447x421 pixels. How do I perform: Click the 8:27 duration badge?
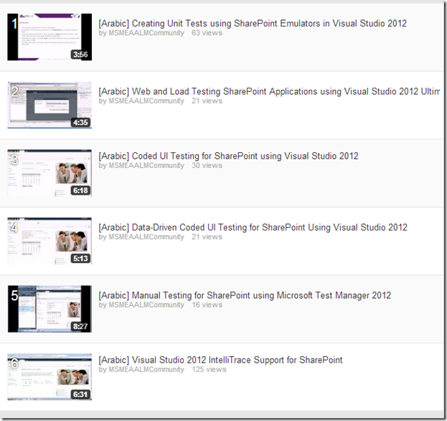(x=80, y=327)
